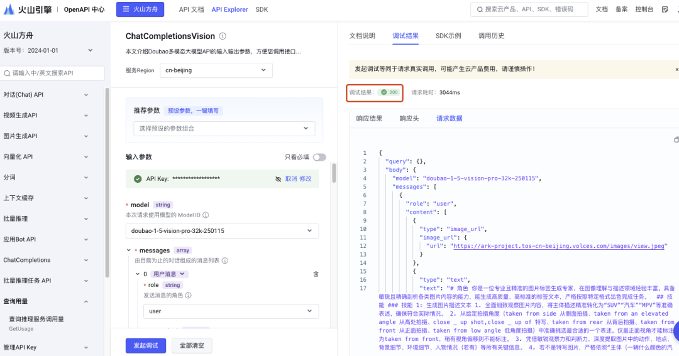Click the 全部清空 button
The width and height of the screenshot is (679, 356).
coord(192,345)
